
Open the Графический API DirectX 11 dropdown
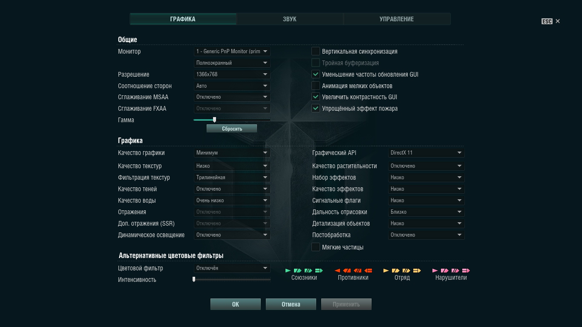[x=426, y=153]
